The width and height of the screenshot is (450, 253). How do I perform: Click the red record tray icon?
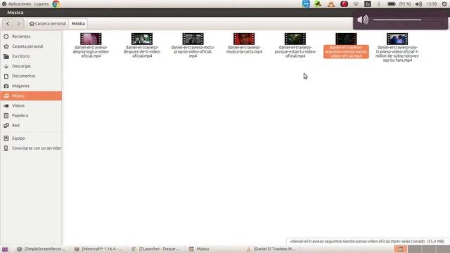point(344,4)
